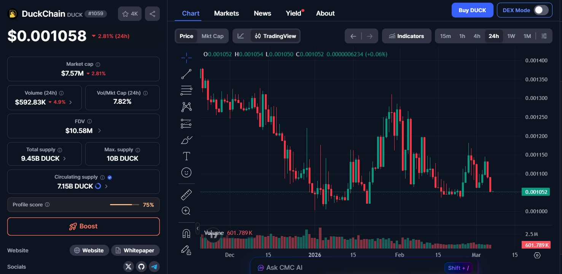Viewport: 562px width, 274px height.
Task: Select the Trend Line drawing tool
Action: (186, 74)
